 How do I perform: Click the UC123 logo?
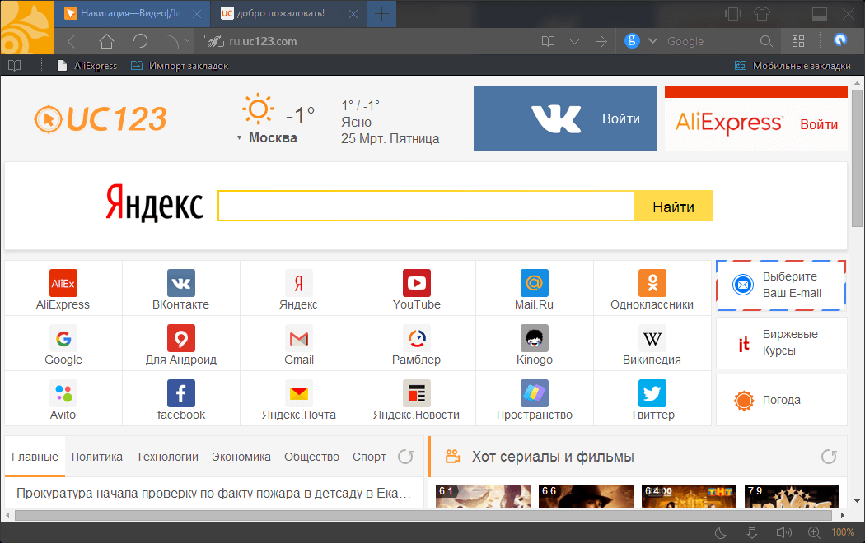click(x=101, y=118)
